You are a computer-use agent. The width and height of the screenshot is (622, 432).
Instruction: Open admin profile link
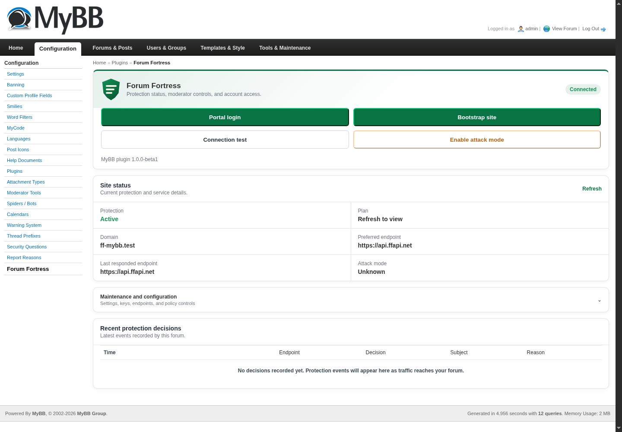[x=531, y=29]
